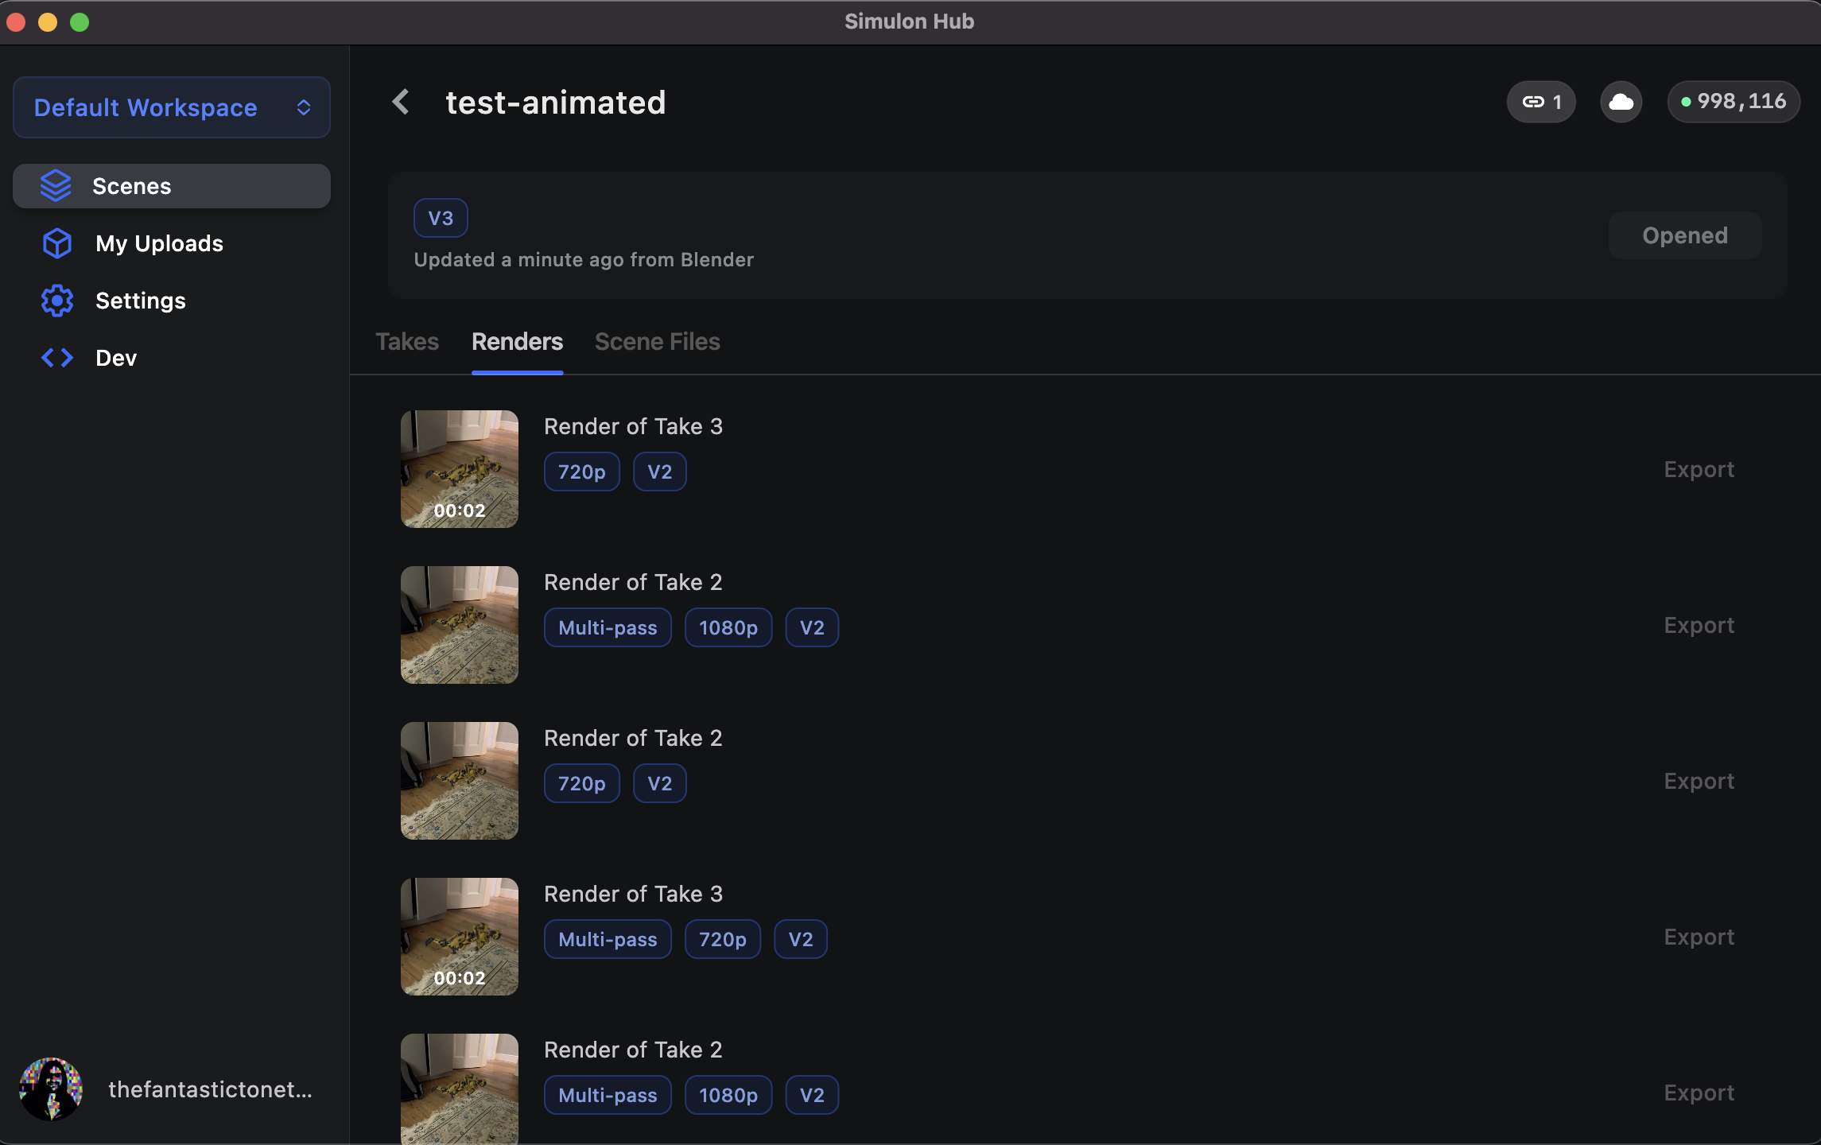
Task: Click the cloud sync icon
Action: click(x=1621, y=102)
